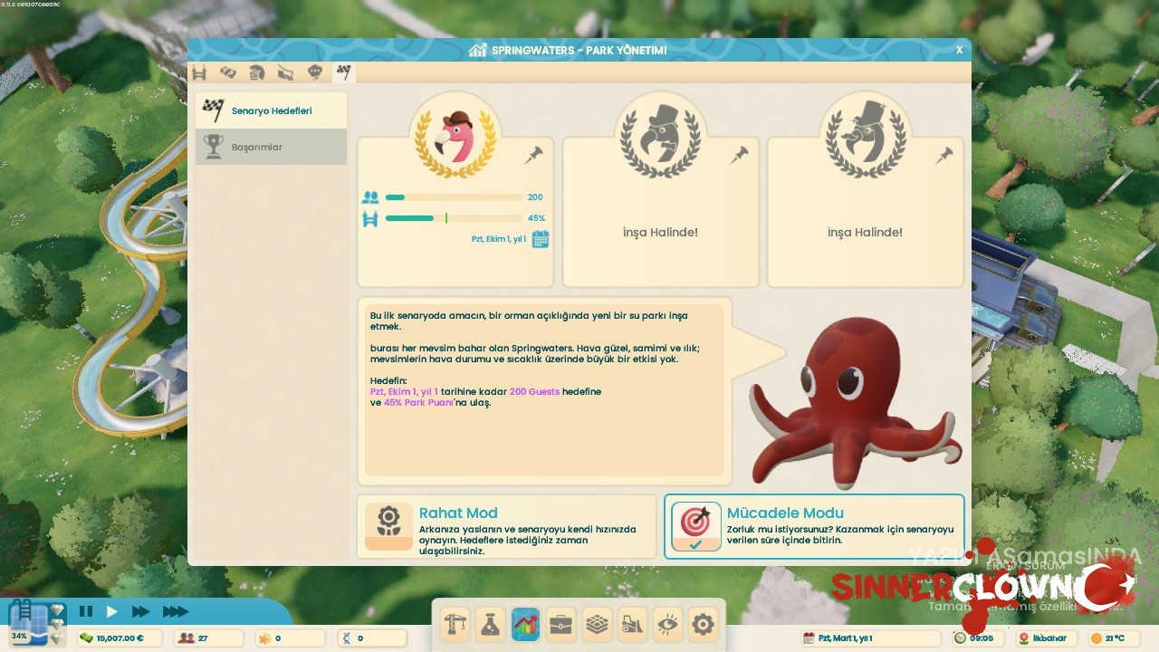
Task: Select Mücadele Modu challenge mode
Action: point(814,526)
